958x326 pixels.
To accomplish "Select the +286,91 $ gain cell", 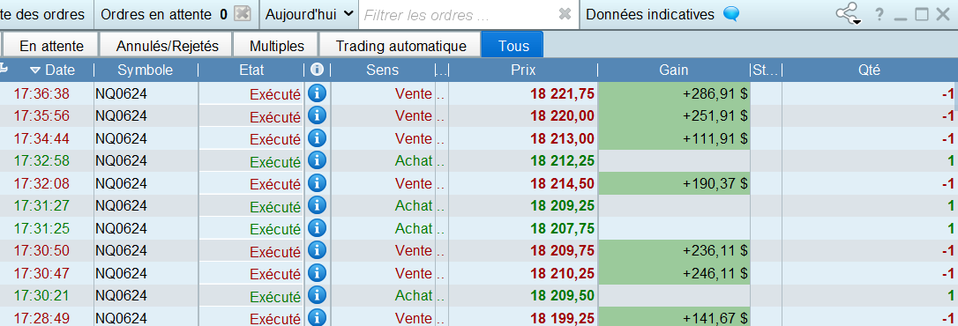I will tap(674, 93).
